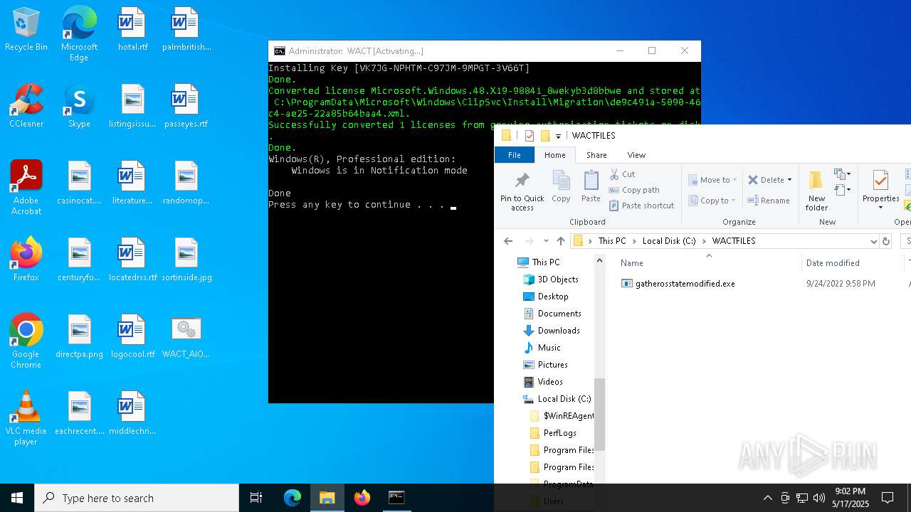Select the Google Chrome desktop shortcut
This screenshot has width=911, height=512.
coord(26,341)
